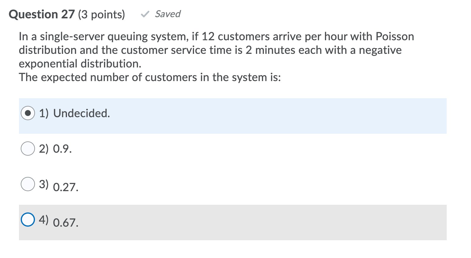
Task: Click the highlighted Undecided answer row
Action: pos(207,116)
